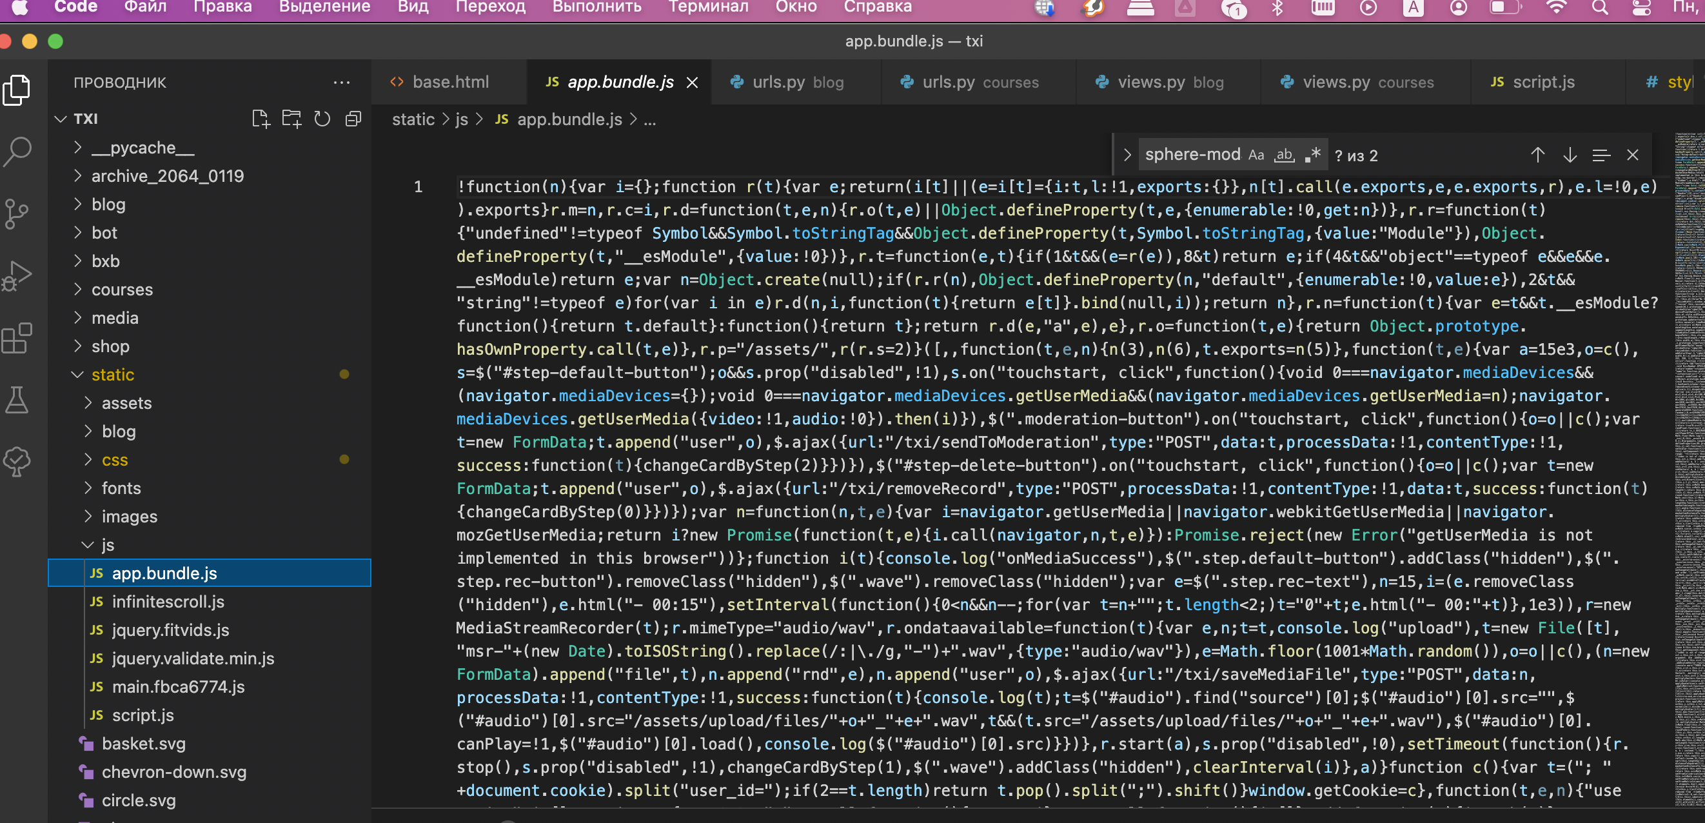This screenshot has width=1705, height=823.
Task: Click the sphere-mod search input field
Action: [1192, 155]
